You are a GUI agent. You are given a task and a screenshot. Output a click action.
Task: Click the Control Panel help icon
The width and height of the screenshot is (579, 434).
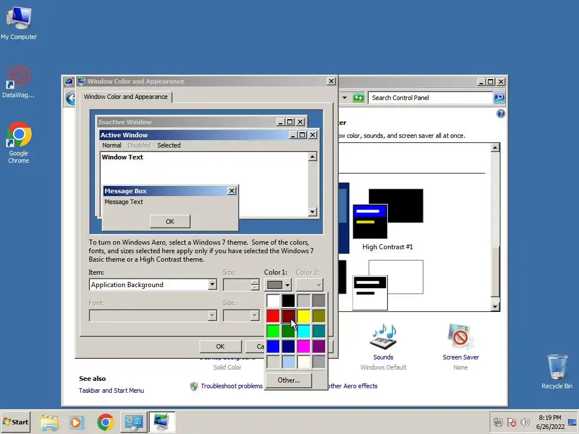coord(501,114)
